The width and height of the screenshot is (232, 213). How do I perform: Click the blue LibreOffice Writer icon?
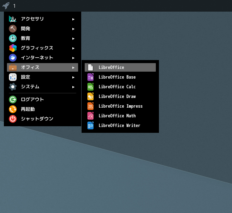tap(90, 125)
